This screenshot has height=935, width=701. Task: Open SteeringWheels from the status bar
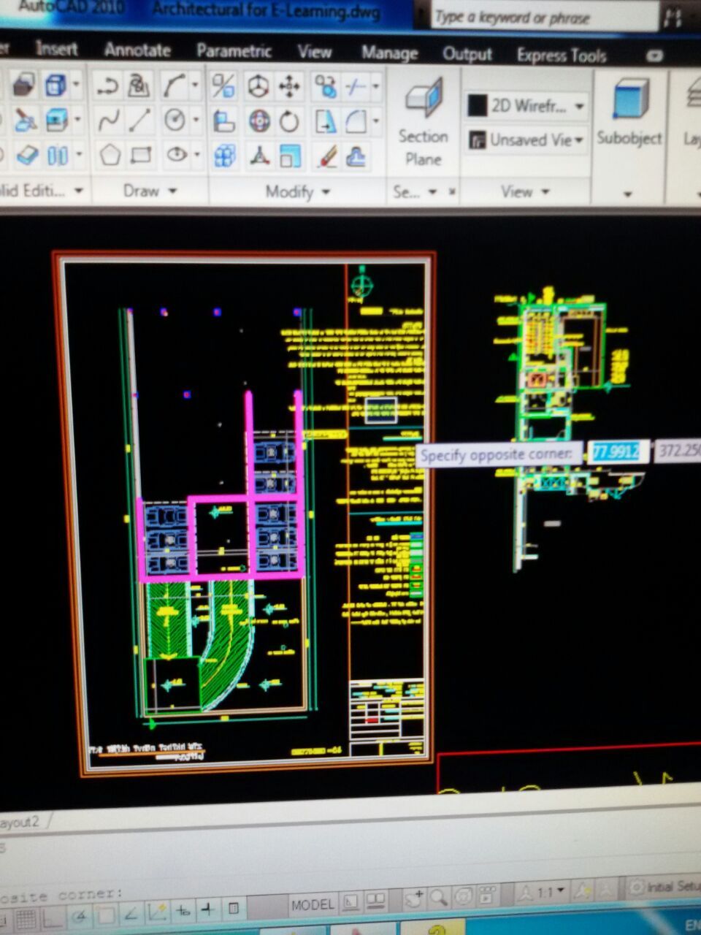click(x=463, y=896)
